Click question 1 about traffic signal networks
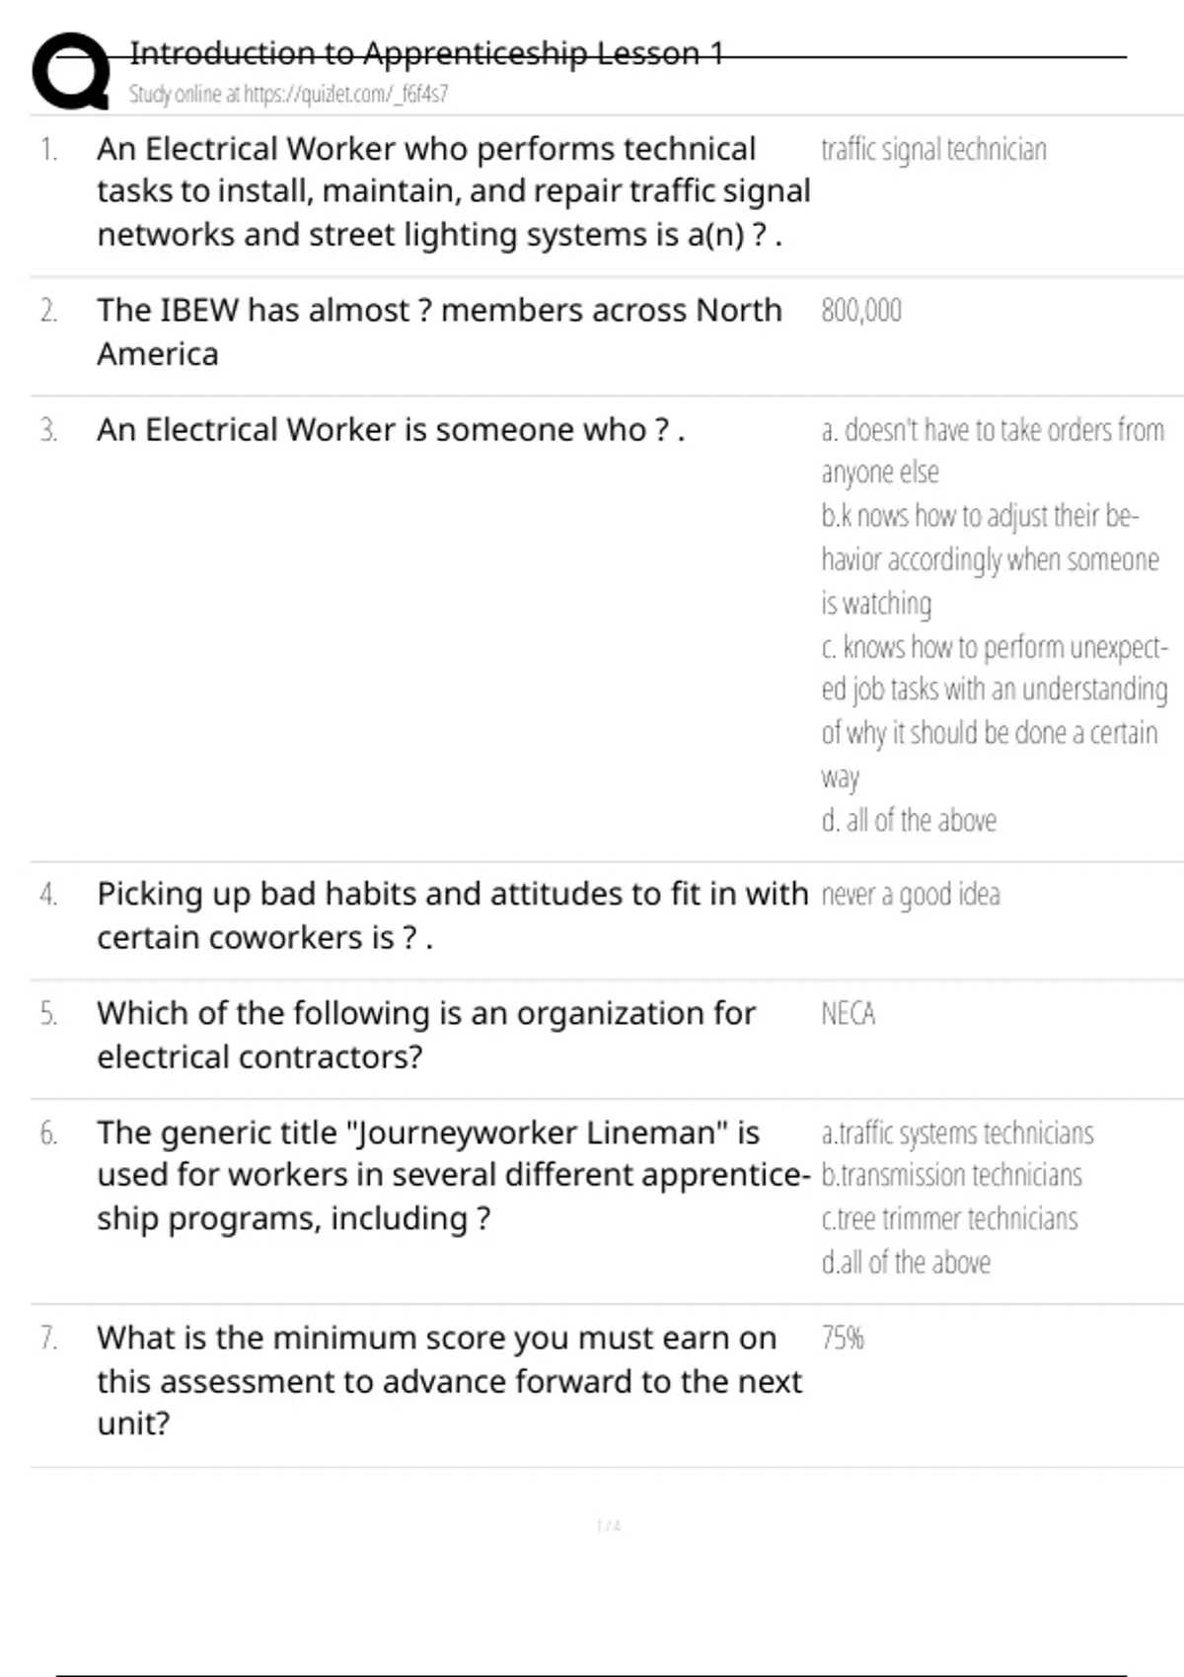The width and height of the screenshot is (1184, 1677). [453, 191]
